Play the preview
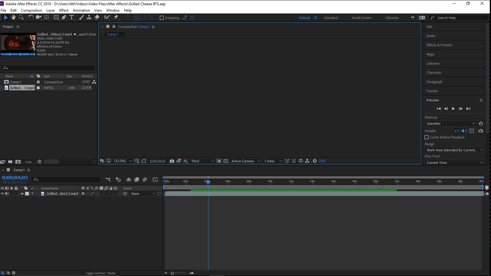This screenshot has height=276, width=491. click(453, 109)
